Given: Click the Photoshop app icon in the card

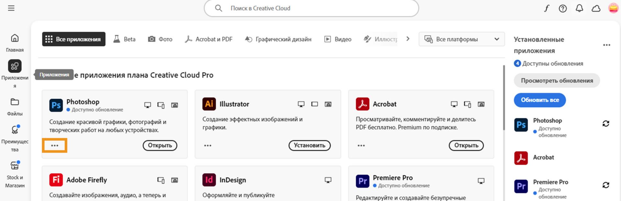Looking at the screenshot, I should [56, 105].
